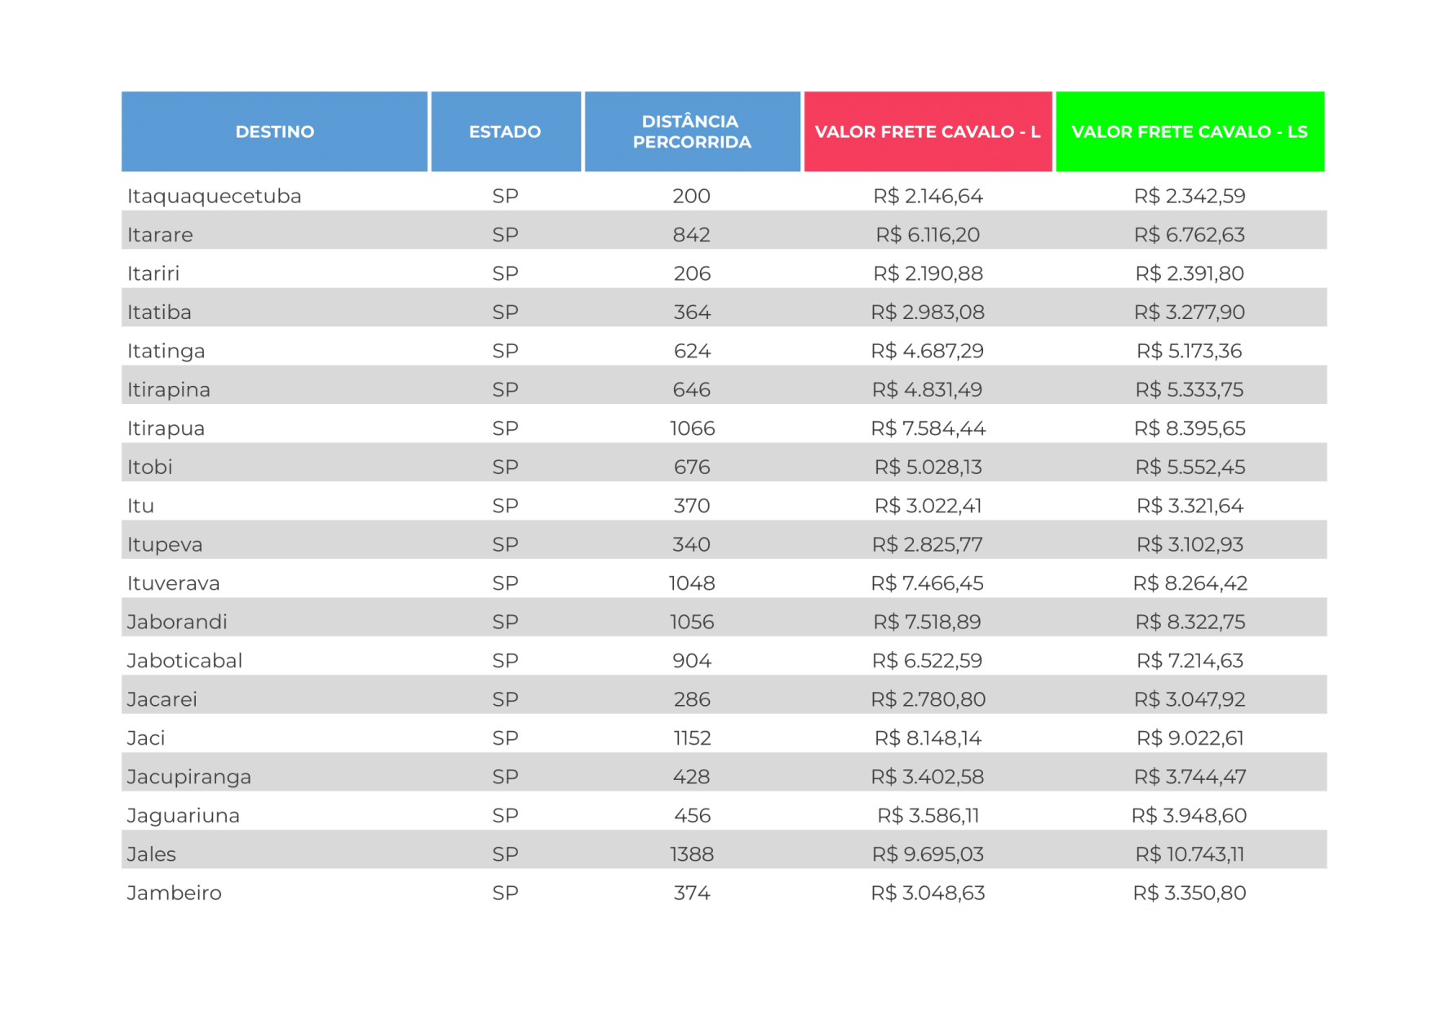Select the Itaquaquecetuba destination cell
1449x1024 pixels.
click(215, 196)
